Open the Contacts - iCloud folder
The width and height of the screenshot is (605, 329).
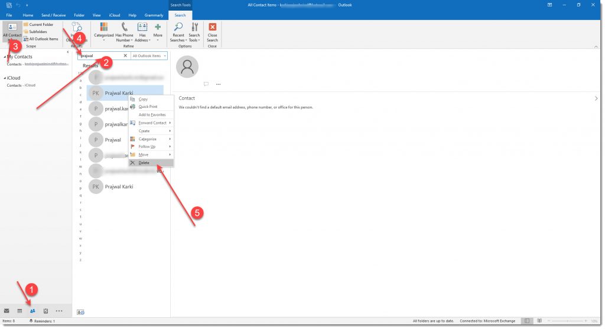[x=21, y=85]
